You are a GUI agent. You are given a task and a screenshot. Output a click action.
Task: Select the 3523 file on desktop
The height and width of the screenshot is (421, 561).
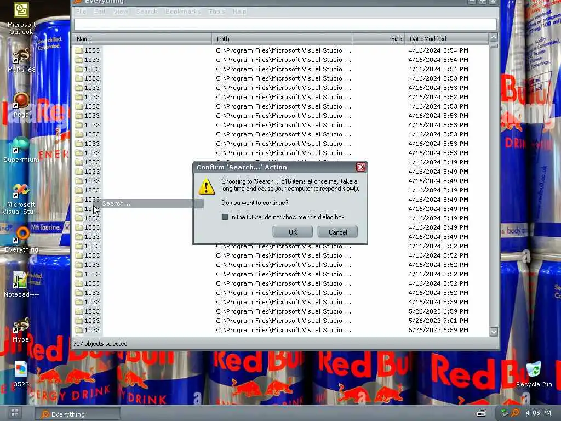click(21, 374)
